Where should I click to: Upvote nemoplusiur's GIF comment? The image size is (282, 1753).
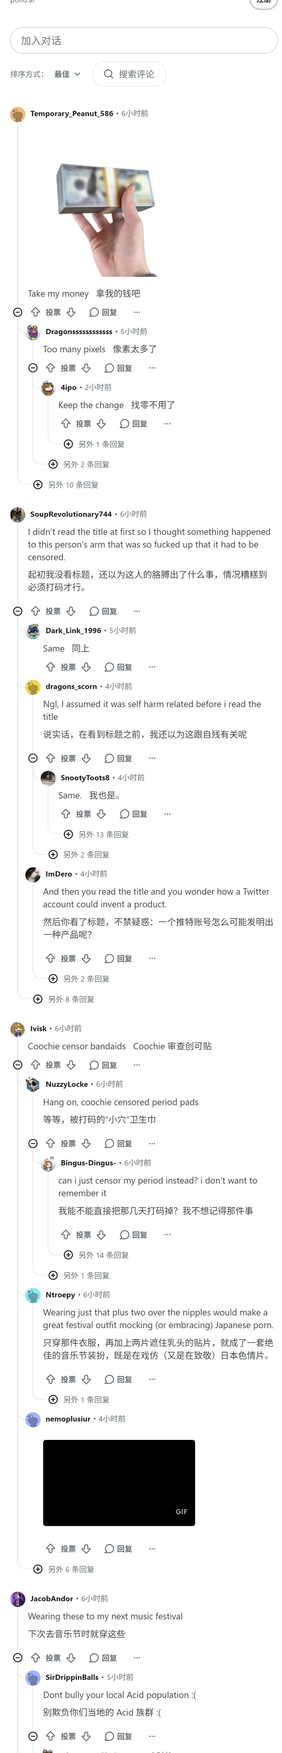pyautogui.click(x=50, y=1548)
